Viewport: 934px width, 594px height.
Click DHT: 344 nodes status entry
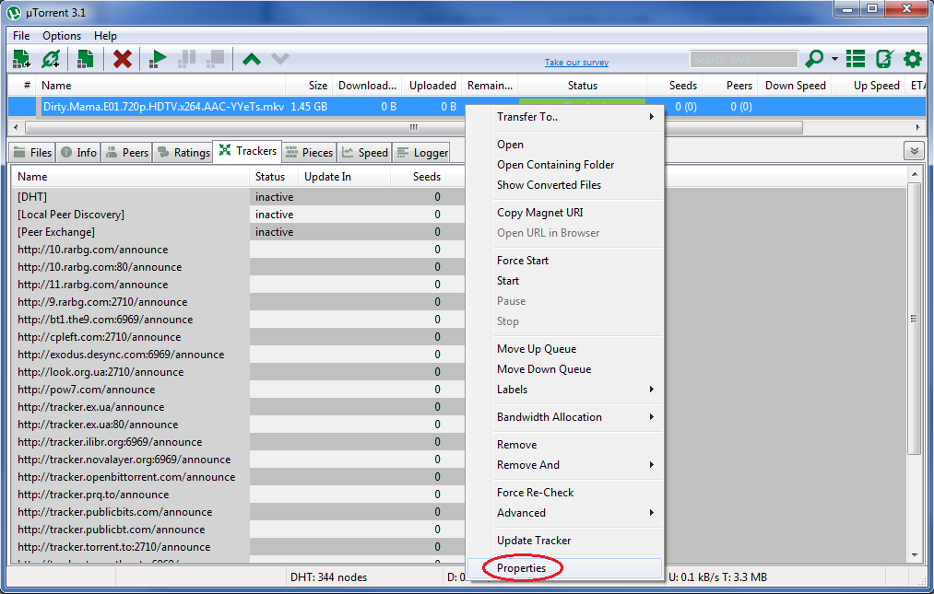pos(329,577)
